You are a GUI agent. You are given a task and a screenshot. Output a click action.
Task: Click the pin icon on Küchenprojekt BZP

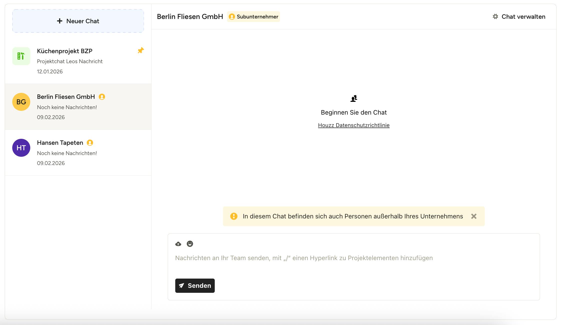pyautogui.click(x=141, y=50)
